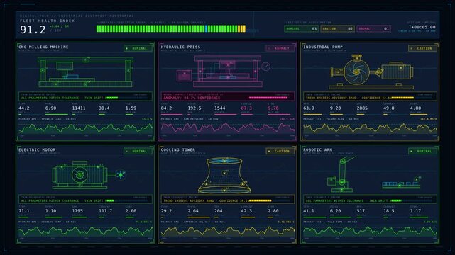Viewport: 455px width, 255px height.
Task: Click the Anomaly status badge on Hydraulic Press
Action: 280,48
